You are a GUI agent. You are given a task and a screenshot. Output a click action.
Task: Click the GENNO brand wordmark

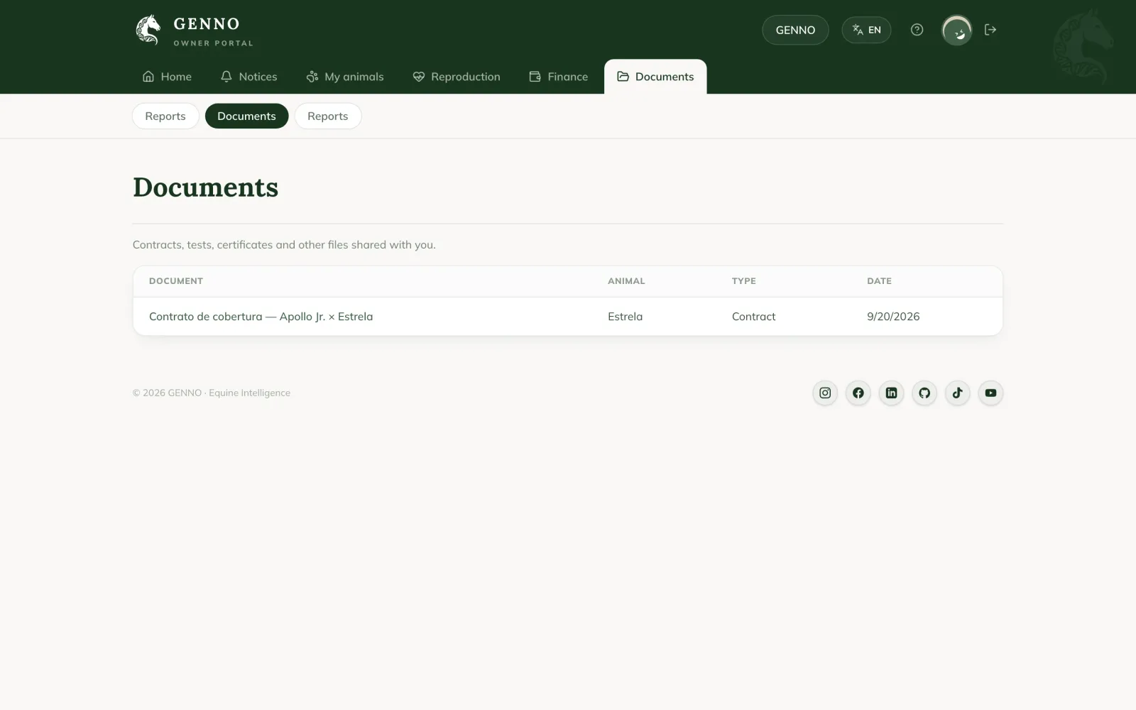(207, 24)
